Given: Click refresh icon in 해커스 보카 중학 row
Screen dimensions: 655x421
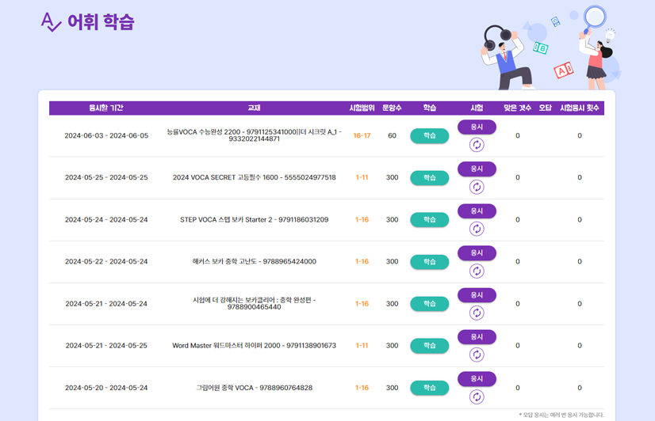Looking at the screenshot, I should [477, 271].
